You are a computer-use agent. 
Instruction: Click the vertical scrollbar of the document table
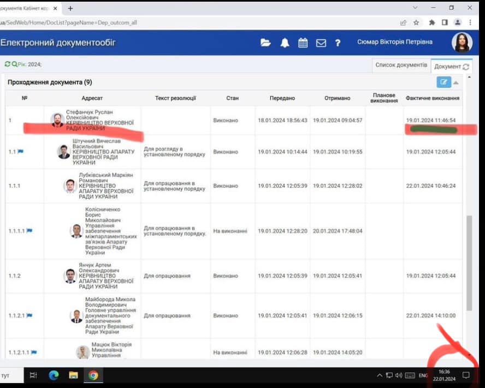[x=469, y=262]
